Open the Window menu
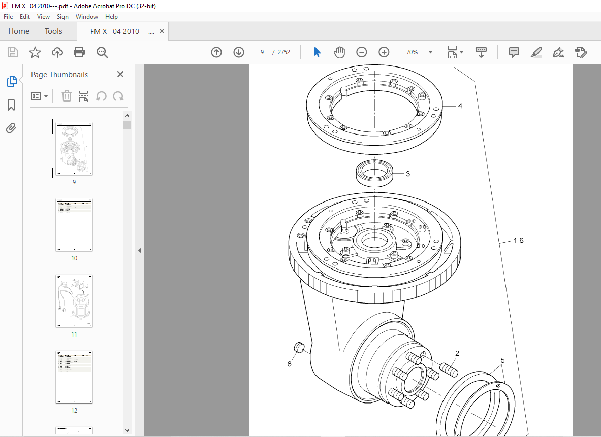This screenshot has width=601, height=437. (x=87, y=16)
